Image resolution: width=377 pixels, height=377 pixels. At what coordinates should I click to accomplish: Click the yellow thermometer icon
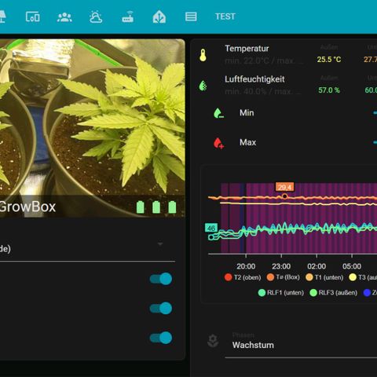pos(203,55)
